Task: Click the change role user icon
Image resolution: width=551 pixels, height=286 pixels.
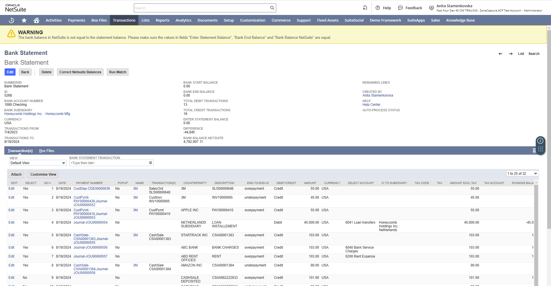Action: (431, 8)
